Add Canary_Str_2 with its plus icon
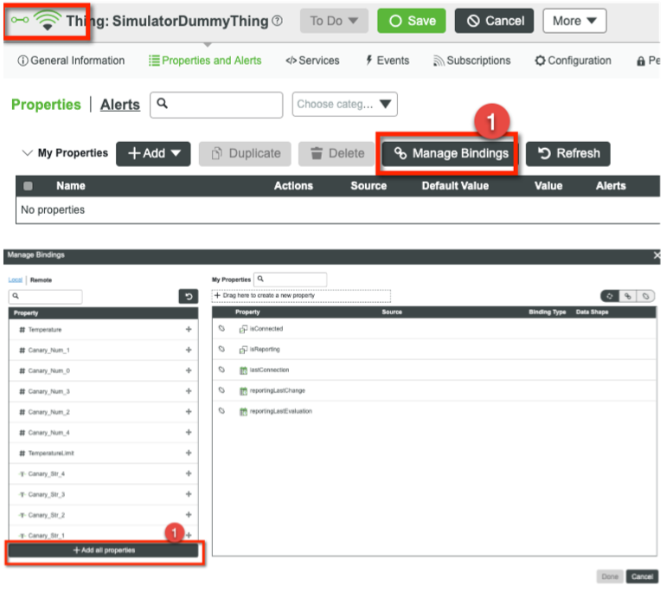667x592 pixels. click(189, 515)
